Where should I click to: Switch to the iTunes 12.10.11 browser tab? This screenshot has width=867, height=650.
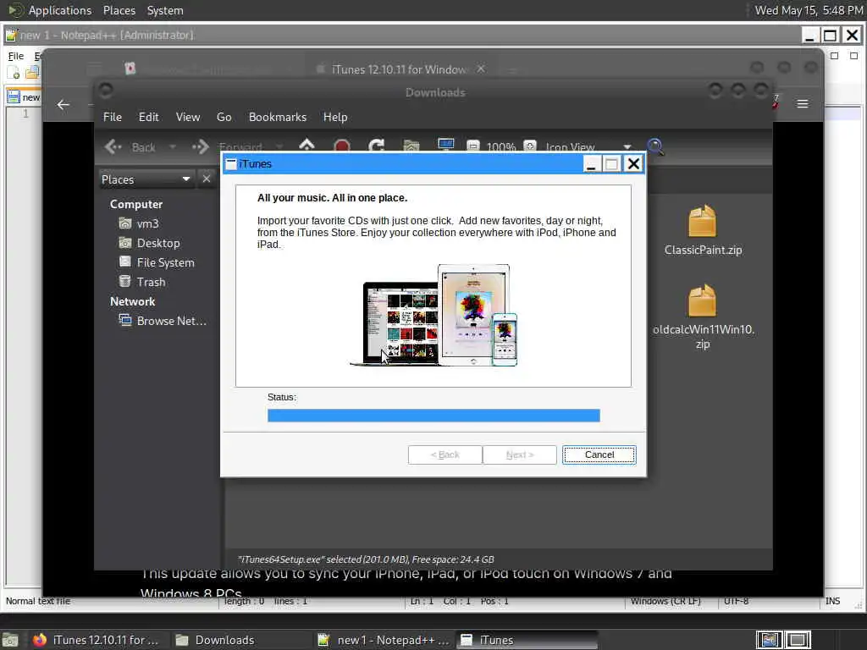(398, 69)
